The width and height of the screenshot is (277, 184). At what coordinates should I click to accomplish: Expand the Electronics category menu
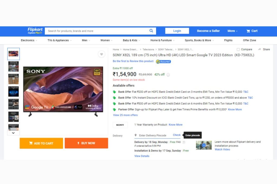29,40
